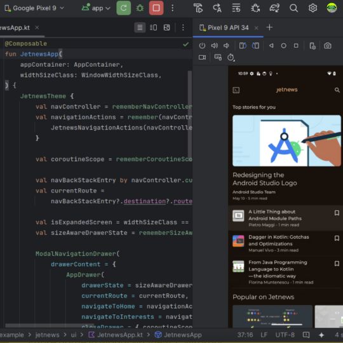Click the emulator timer icon in toolbar
Image resolution: width=343 pixels, height=343 pixels.
click(x=231, y=58)
